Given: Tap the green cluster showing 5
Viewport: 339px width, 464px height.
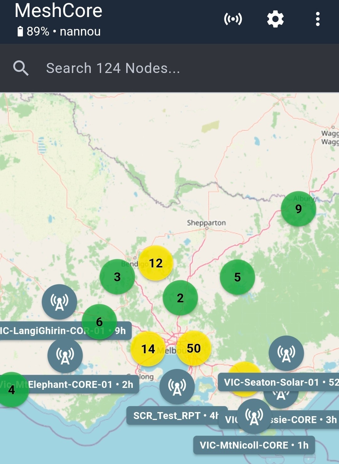Looking at the screenshot, I should pos(237,277).
